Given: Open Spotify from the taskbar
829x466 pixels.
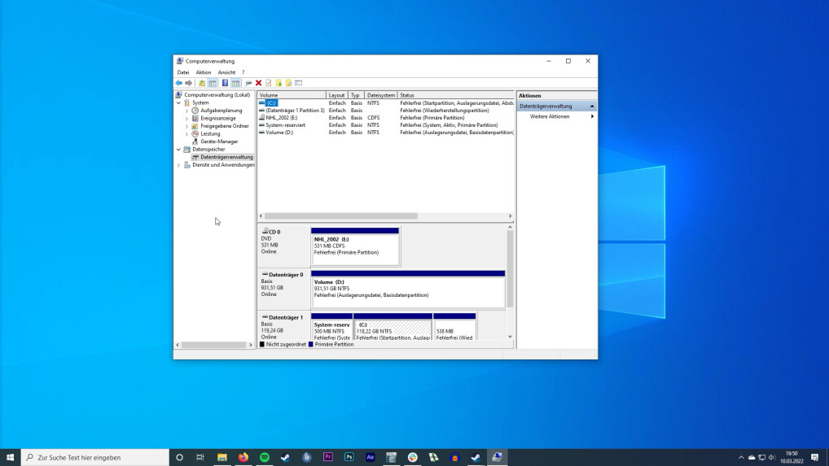Looking at the screenshot, I should click(x=265, y=457).
